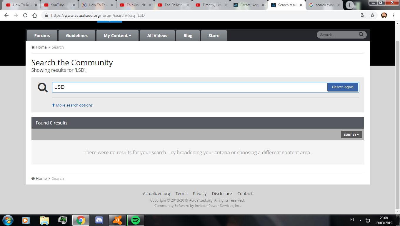Image resolution: width=400 pixels, height=226 pixels.
Task: Click the Google Translate icon in address bar
Action: (363, 15)
